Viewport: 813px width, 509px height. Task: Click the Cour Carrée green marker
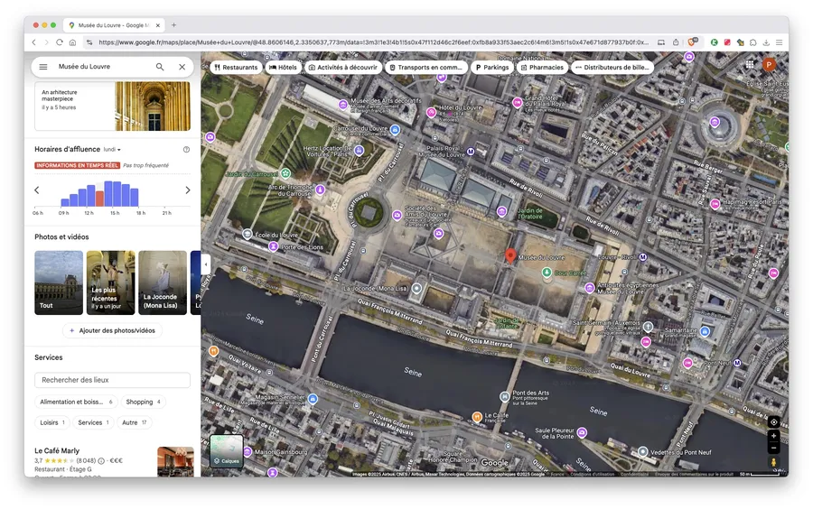[x=547, y=272]
